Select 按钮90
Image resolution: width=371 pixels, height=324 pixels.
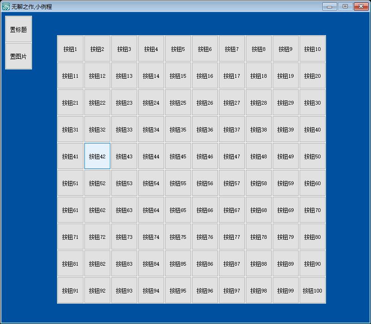coord(312,263)
